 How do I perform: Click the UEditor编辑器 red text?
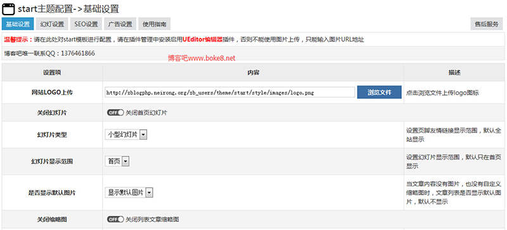click(202, 39)
